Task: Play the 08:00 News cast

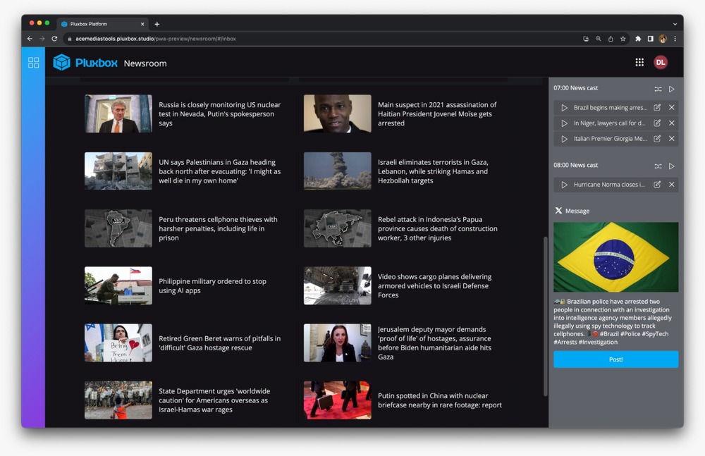Action: point(672,166)
